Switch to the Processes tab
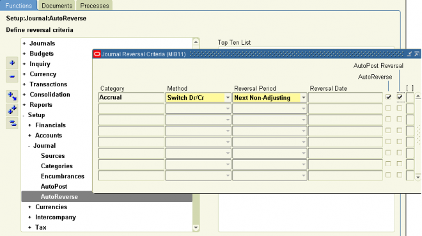Image resolution: width=422 pixels, height=236 pixels. coord(95,6)
